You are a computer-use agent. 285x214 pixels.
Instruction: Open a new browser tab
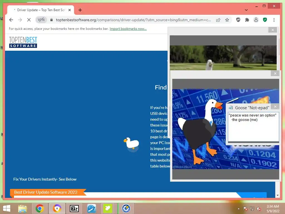[x=80, y=10]
